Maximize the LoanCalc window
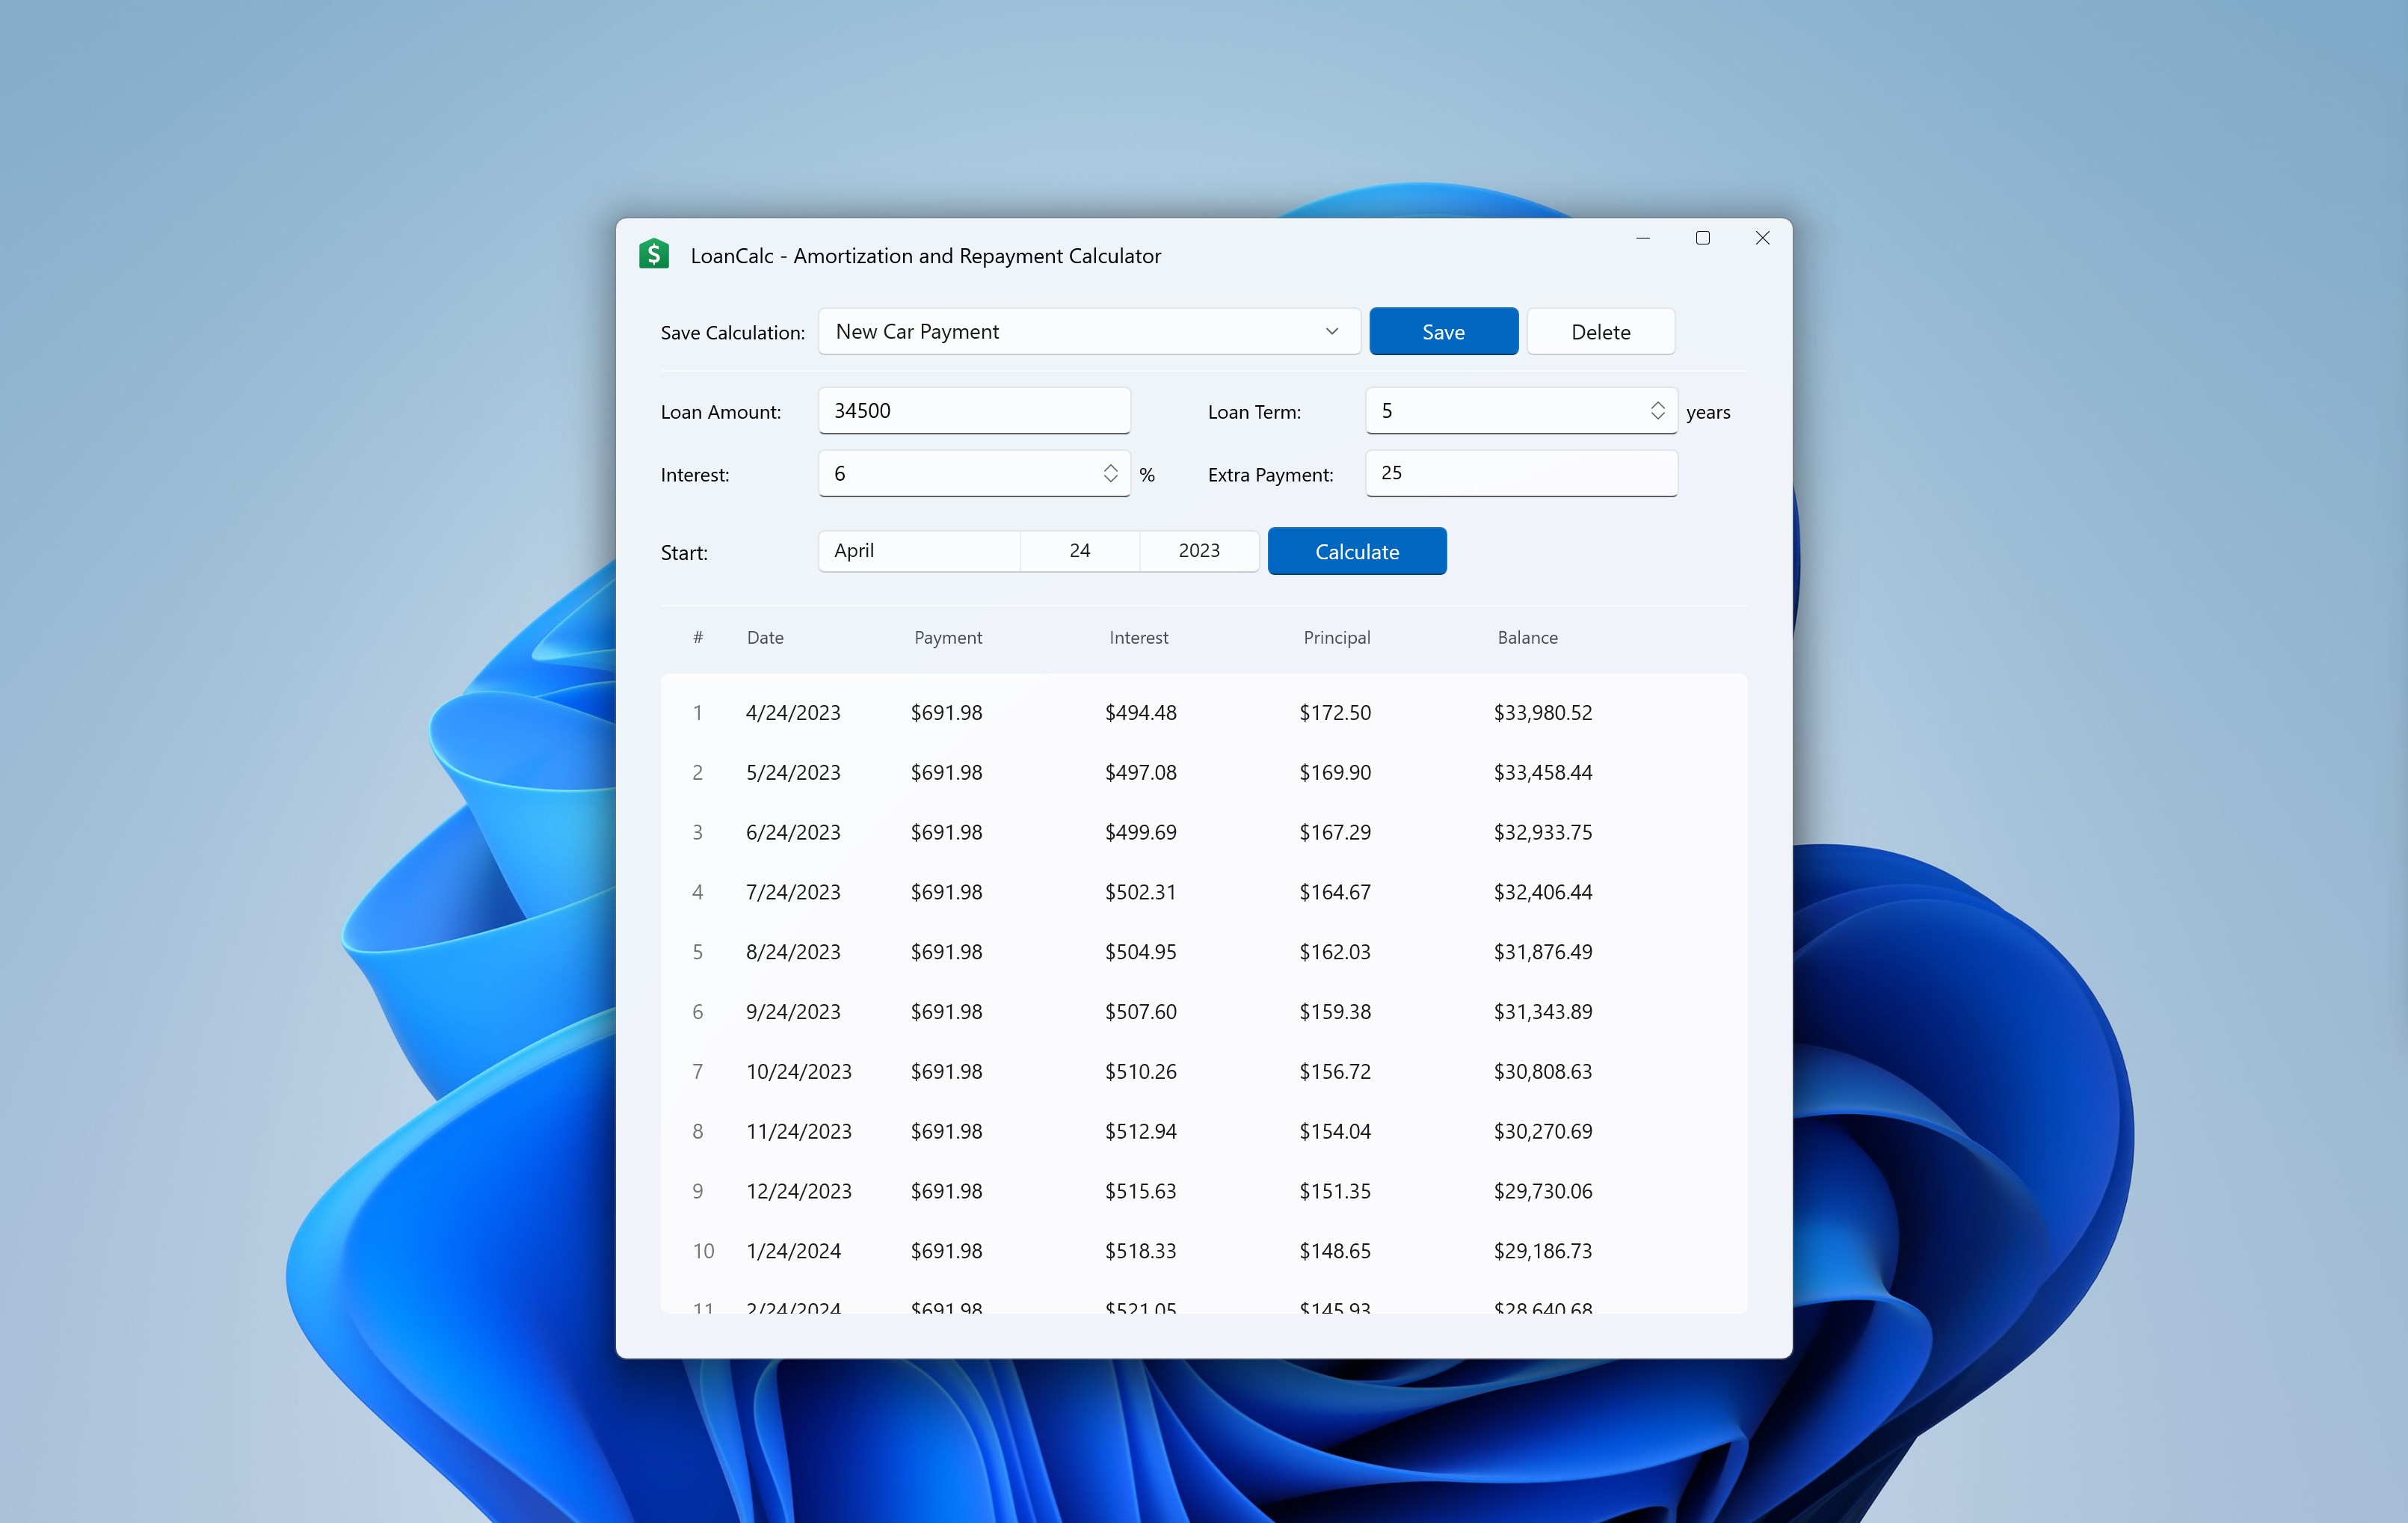This screenshot has width=2408, height=1523. coord(1702,238)
